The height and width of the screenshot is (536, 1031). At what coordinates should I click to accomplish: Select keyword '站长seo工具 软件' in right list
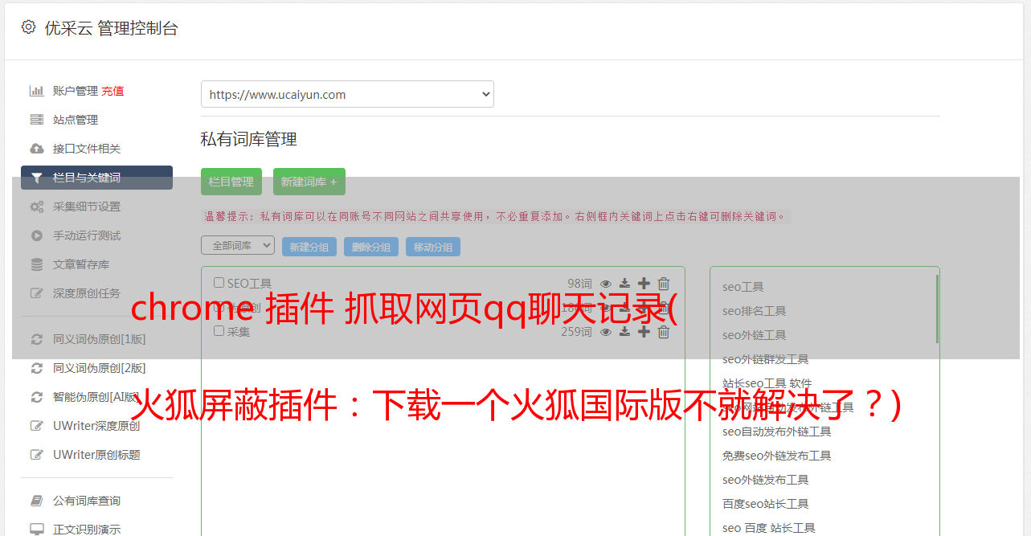(767, 383)
